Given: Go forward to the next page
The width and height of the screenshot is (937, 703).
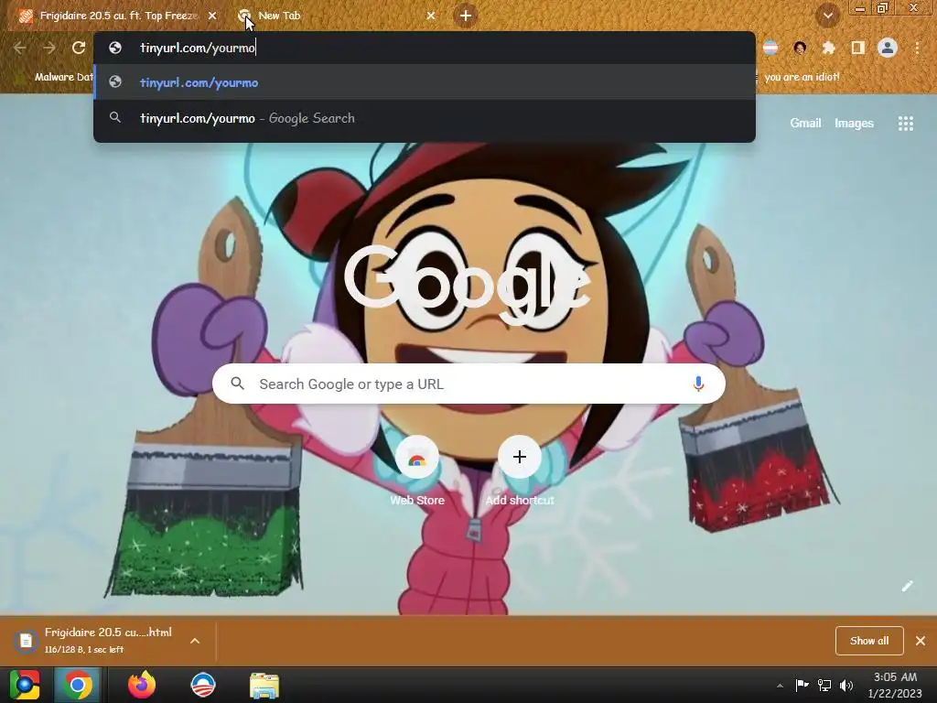Looking at the screenshot, I should point(49,48).
